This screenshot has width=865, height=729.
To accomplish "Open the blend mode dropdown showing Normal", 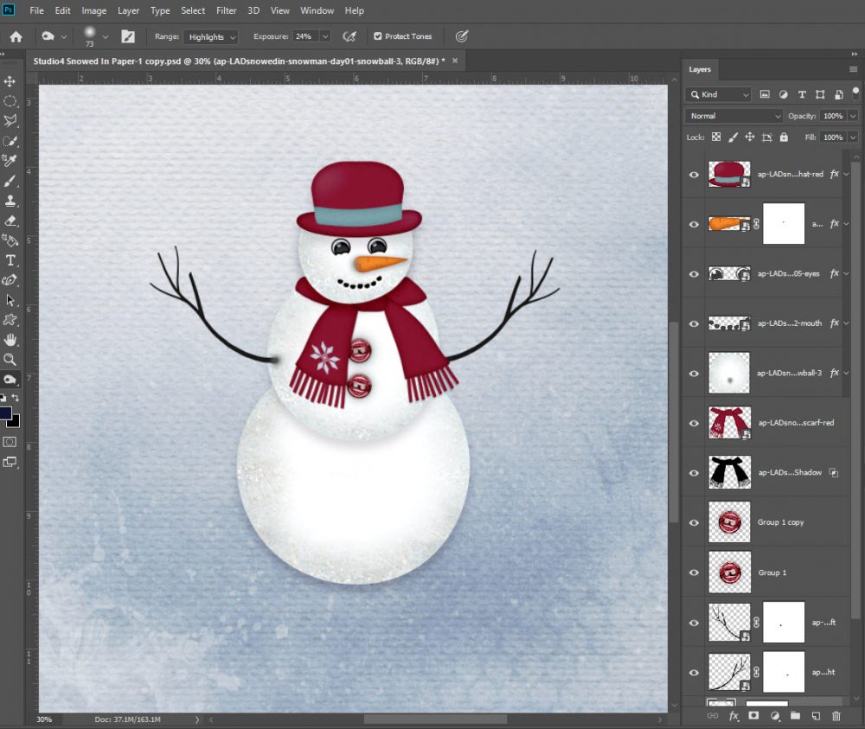I will (734, 116).
